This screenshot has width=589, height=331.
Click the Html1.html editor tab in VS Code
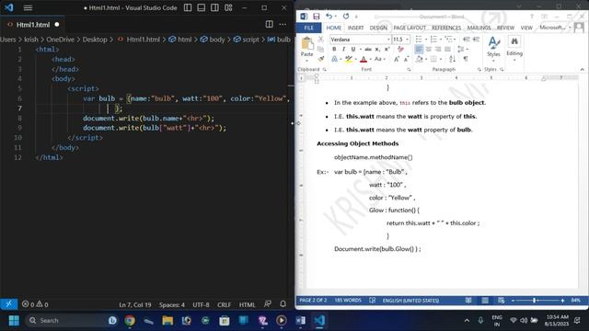click(x=33, y=25)
